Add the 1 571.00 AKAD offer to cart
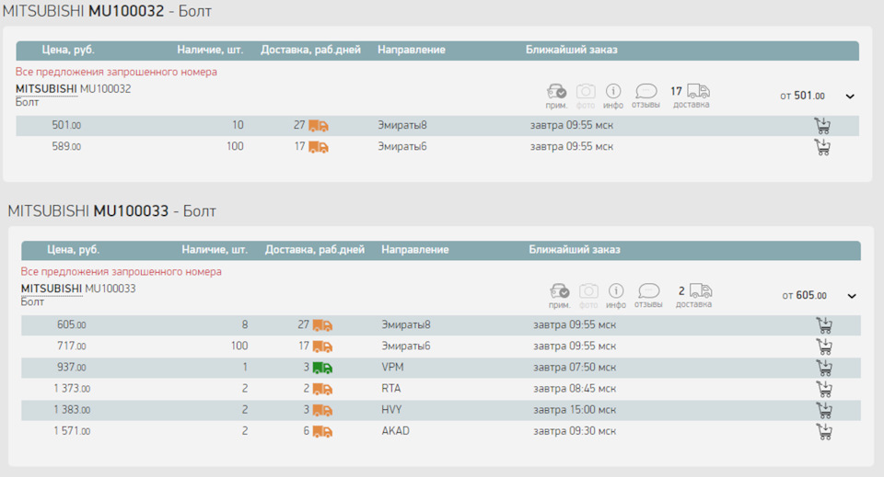Screen dimensions: 884x477 (824, 432)
